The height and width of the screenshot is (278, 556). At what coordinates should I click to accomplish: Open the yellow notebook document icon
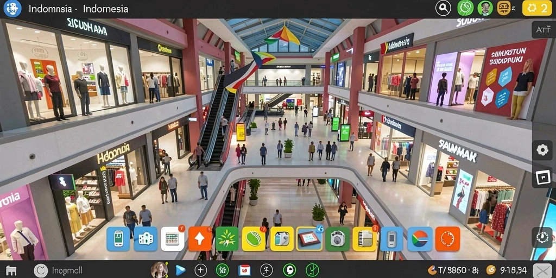365,239
